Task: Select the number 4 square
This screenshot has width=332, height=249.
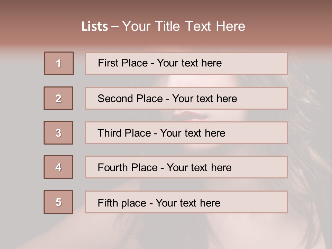Action: 58,167
